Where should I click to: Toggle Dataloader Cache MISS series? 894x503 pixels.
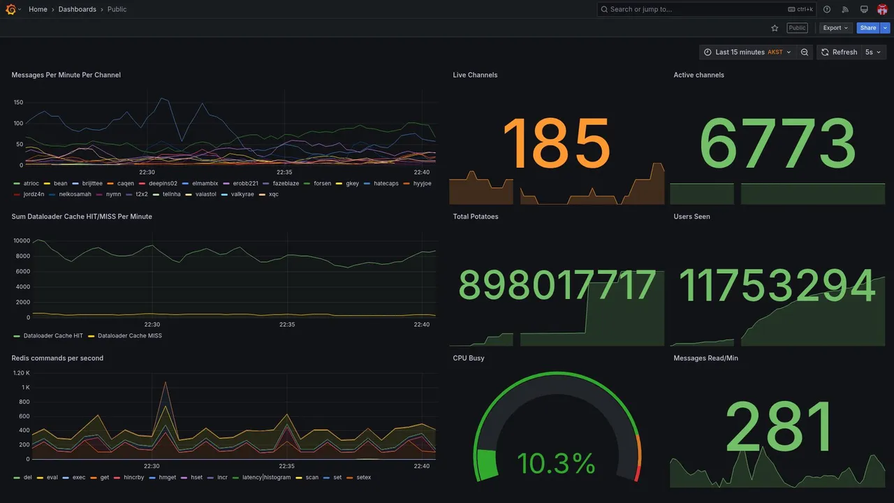tap(130, 336)
